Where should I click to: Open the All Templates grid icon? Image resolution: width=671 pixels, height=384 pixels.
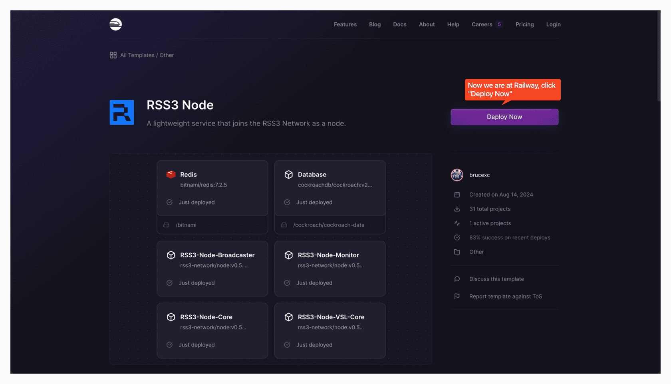coord(113,55)
